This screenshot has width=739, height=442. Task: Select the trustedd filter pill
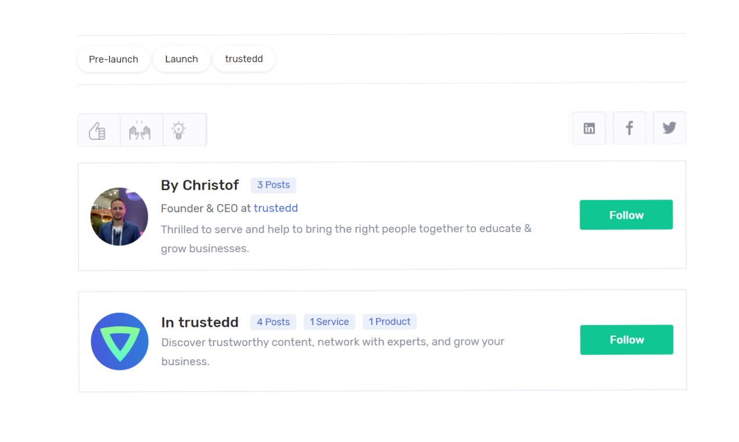[244, 59]
